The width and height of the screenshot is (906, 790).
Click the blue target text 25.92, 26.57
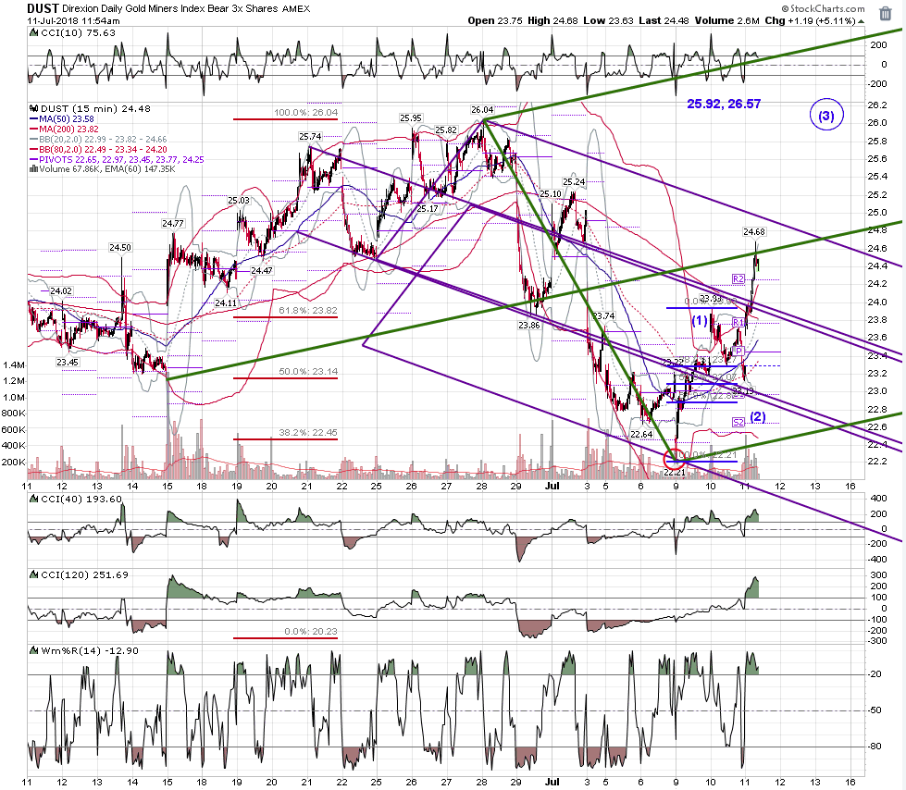724,104
